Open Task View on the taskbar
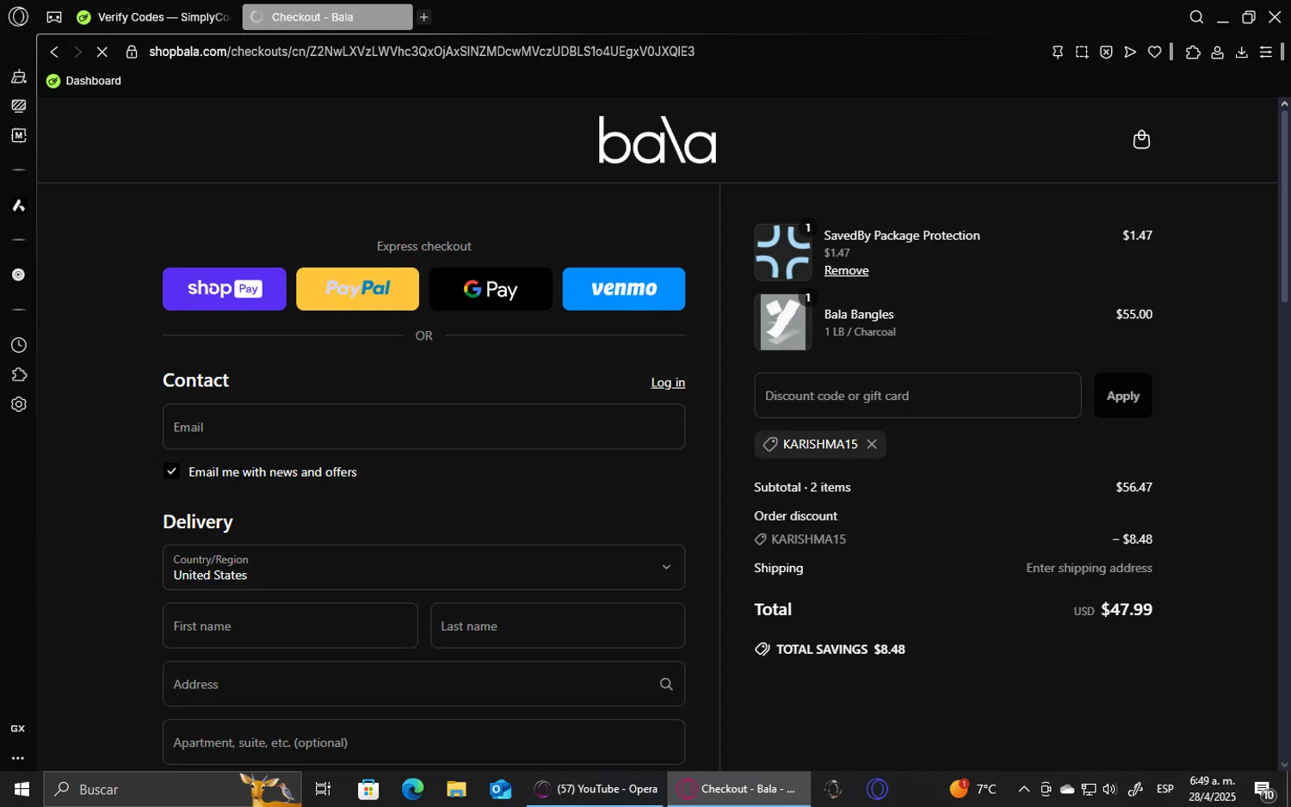The height and width of the screenshot is (807, 1291). pyautogui.click(x=324, y=789)
